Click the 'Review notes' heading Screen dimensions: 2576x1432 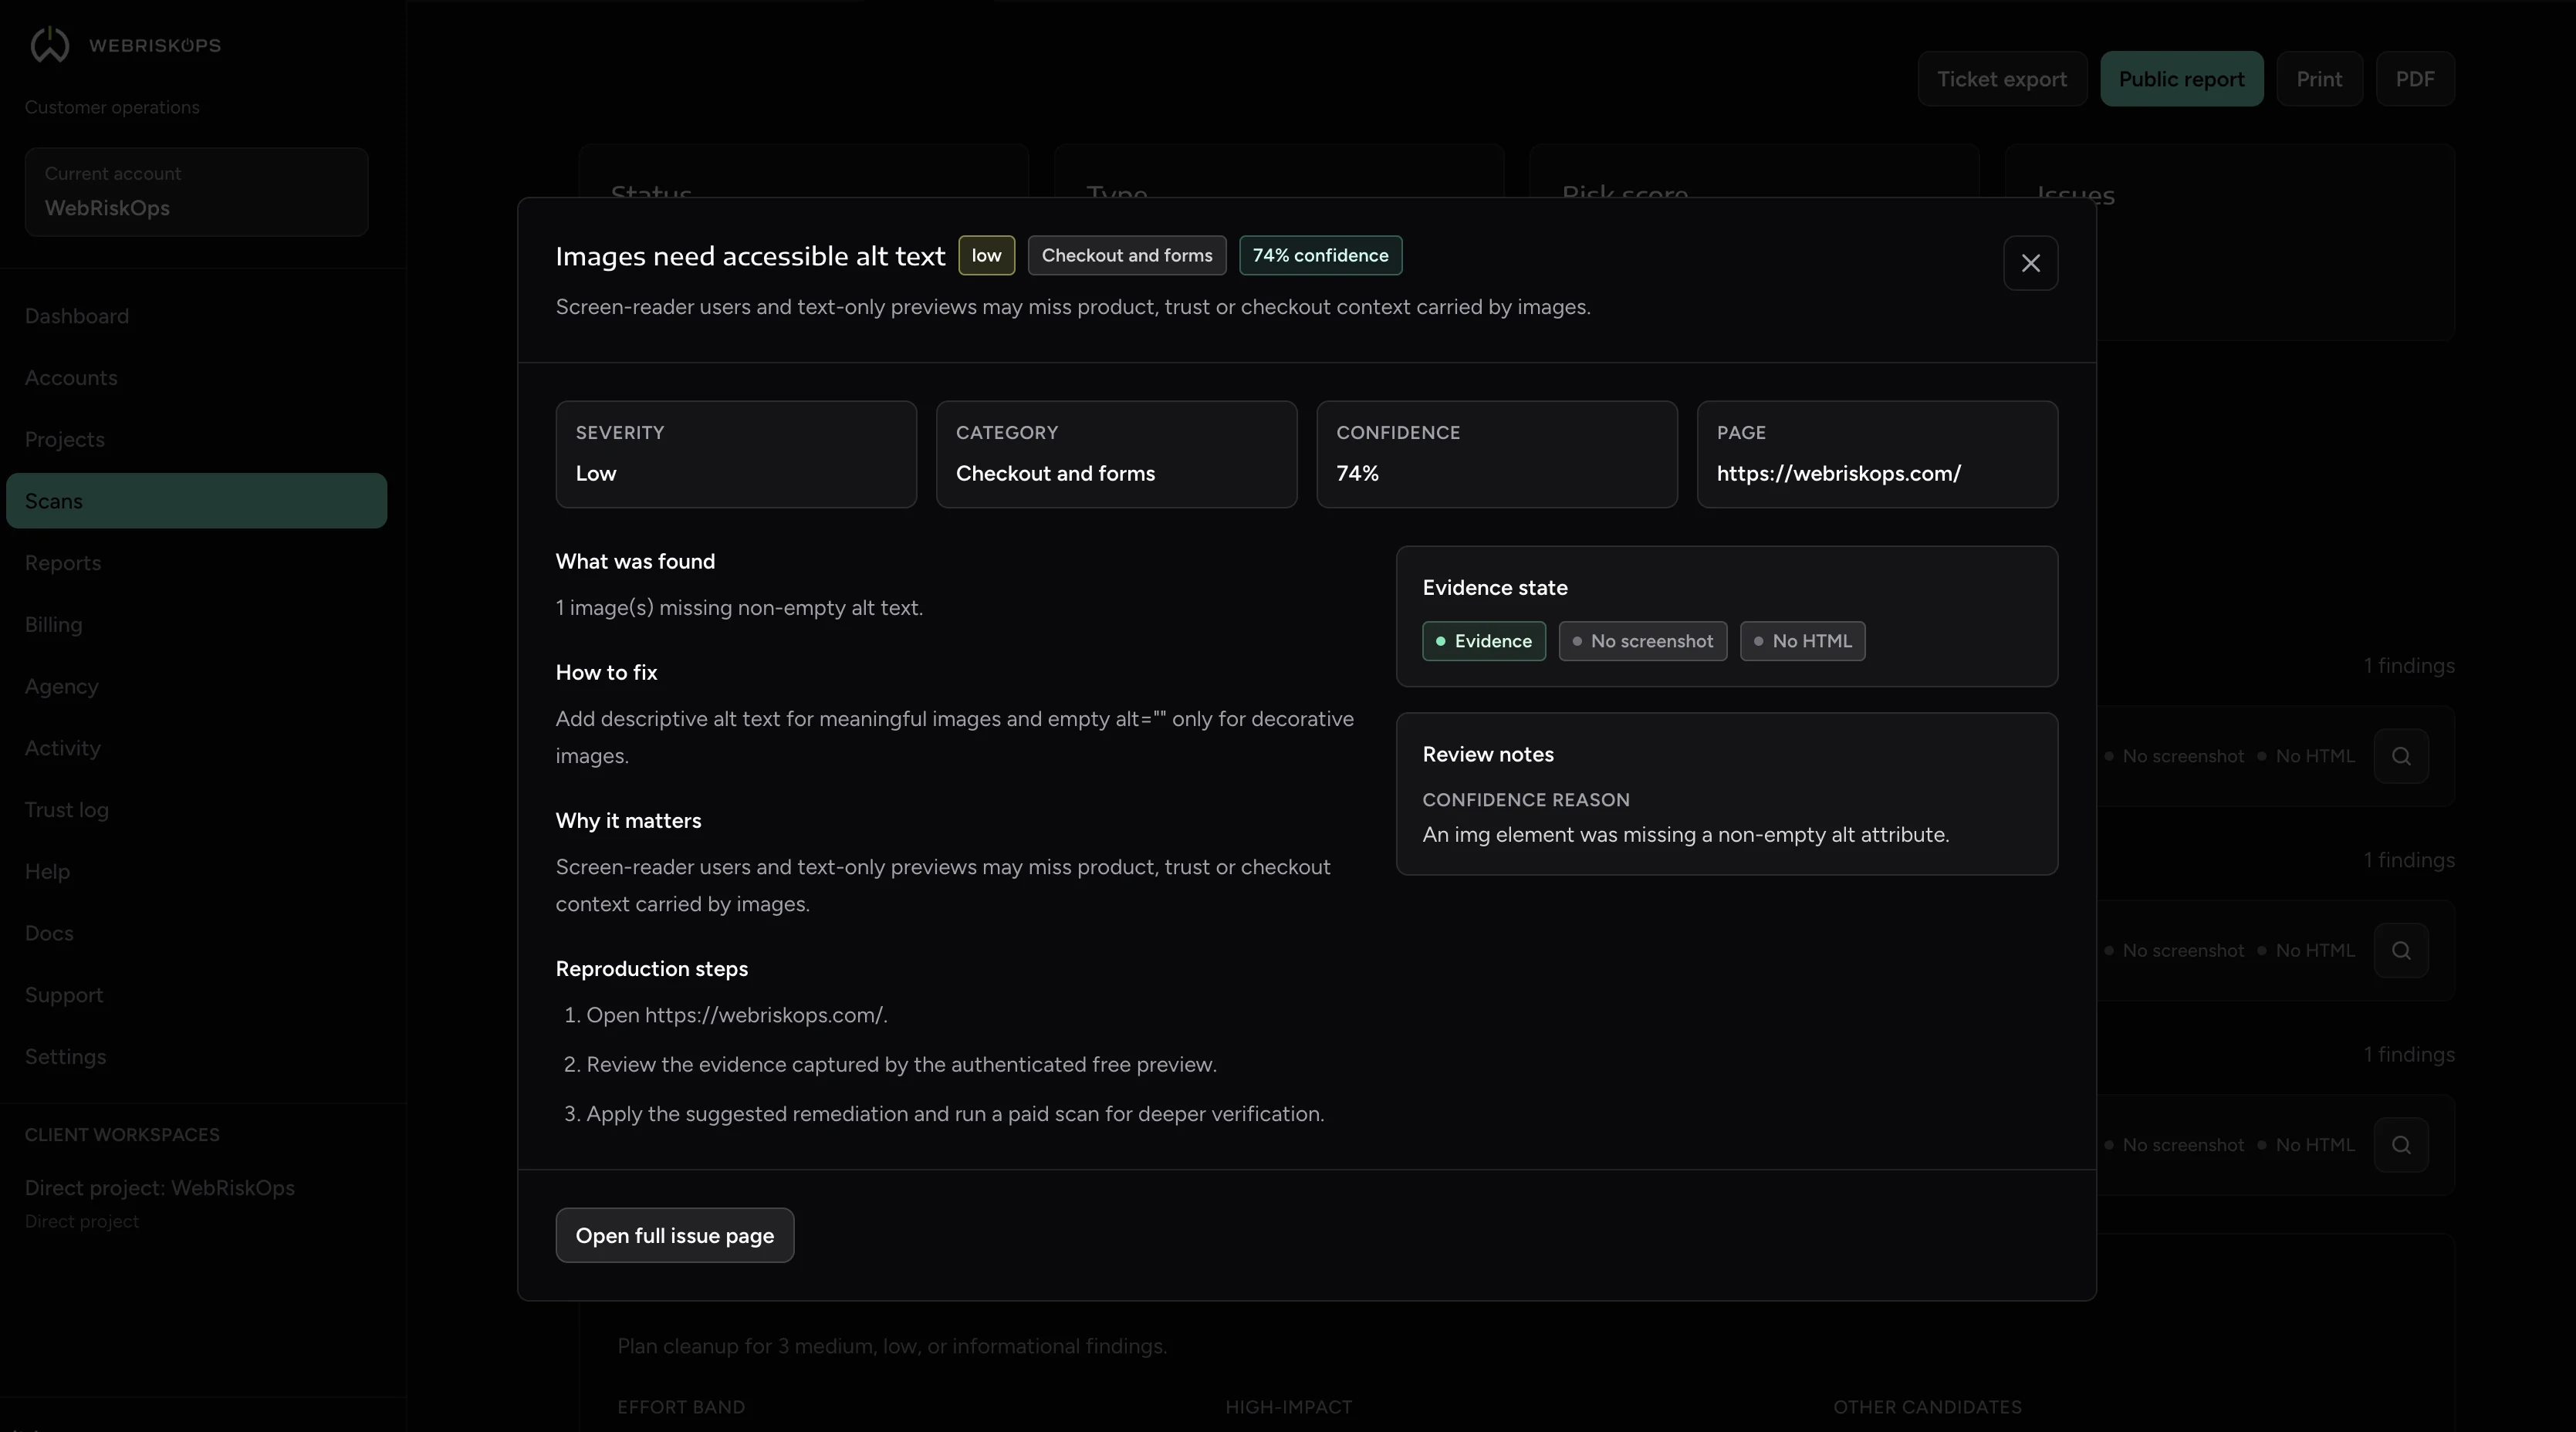pyautogui.click(x=1488, y=755)
